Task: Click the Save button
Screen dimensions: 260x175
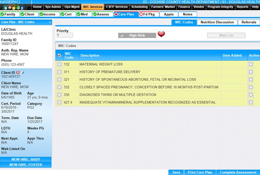Action: 176,172
